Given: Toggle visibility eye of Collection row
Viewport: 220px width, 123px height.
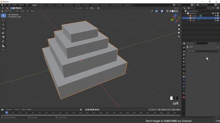Looking at the screenshot, I should point(216,13).
